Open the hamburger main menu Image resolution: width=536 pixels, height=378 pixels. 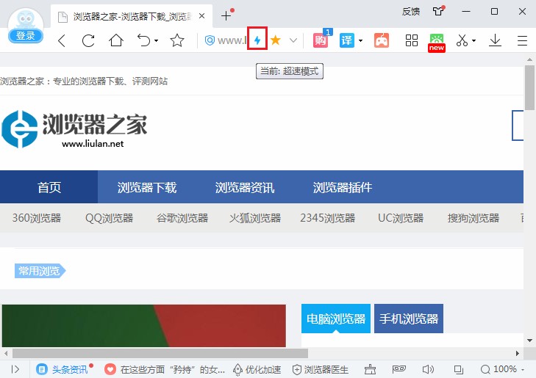click(522, 40)
